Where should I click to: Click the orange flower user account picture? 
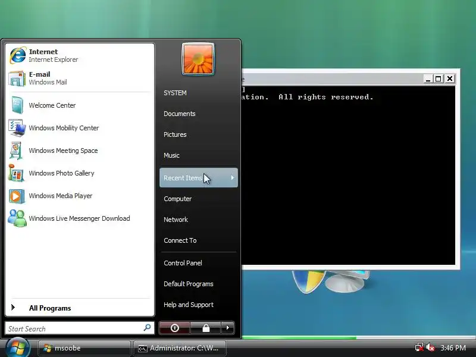198,59
